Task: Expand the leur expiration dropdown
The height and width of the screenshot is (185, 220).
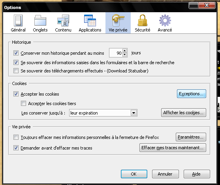Action: (134, 113)
